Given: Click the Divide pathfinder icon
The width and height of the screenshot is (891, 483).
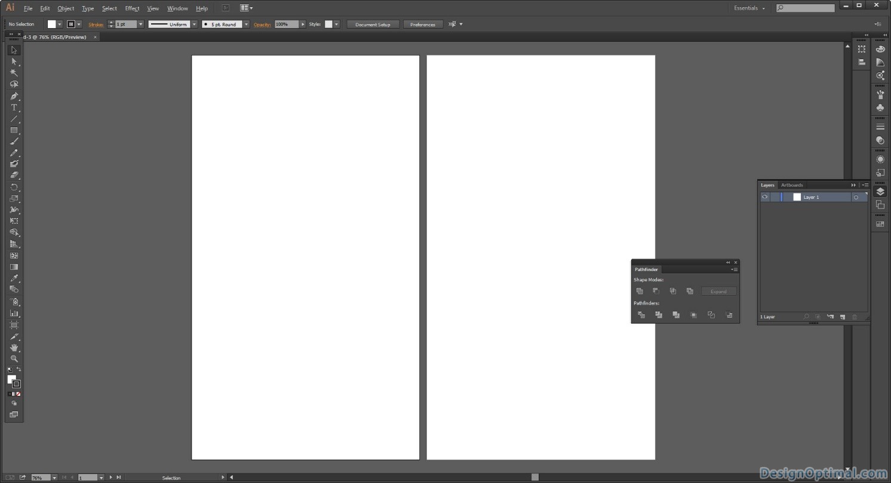Looking at the screenshot, I should [641, 315].
